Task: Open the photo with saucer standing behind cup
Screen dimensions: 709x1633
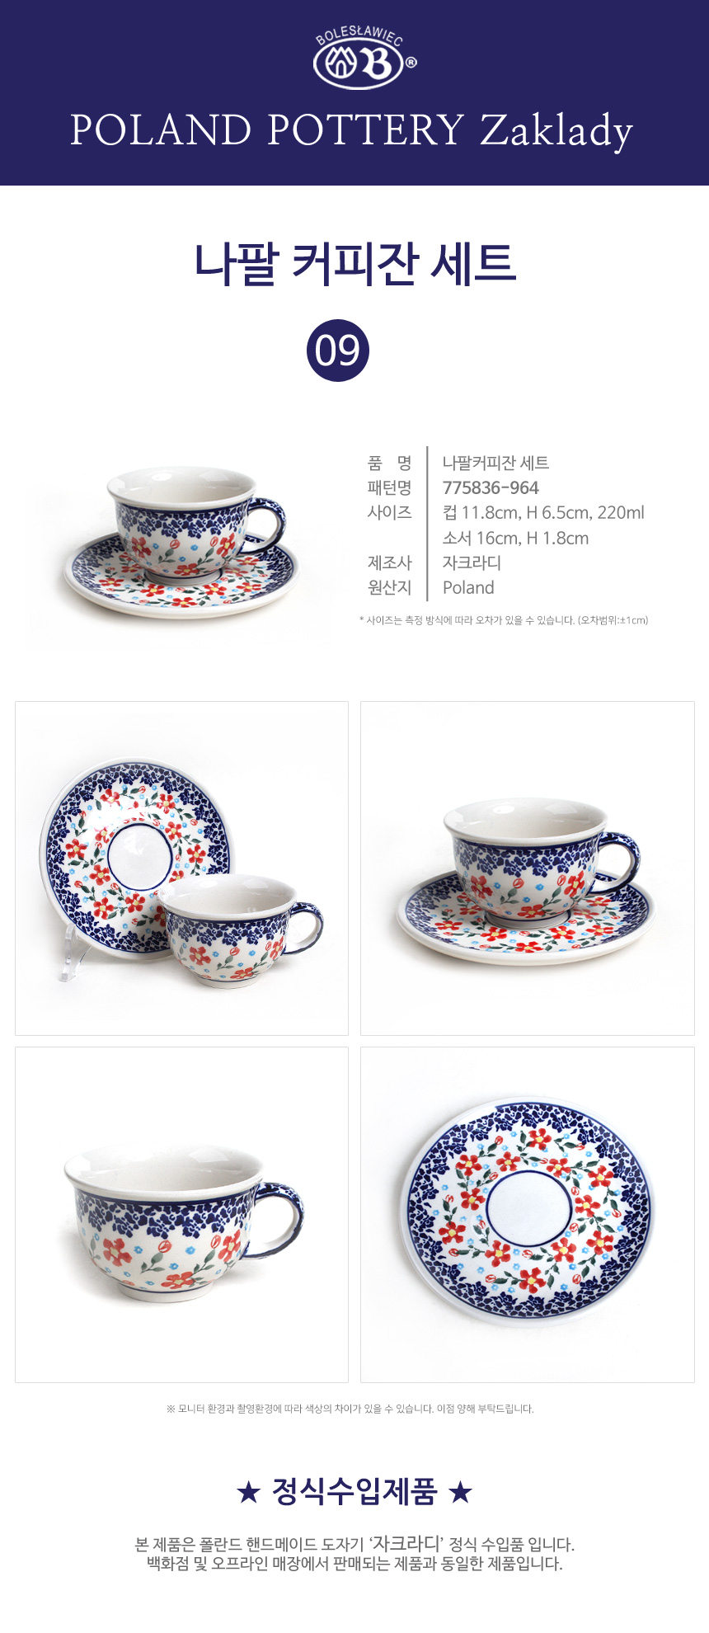Action: pyautogui.click(x=181, y=868)
